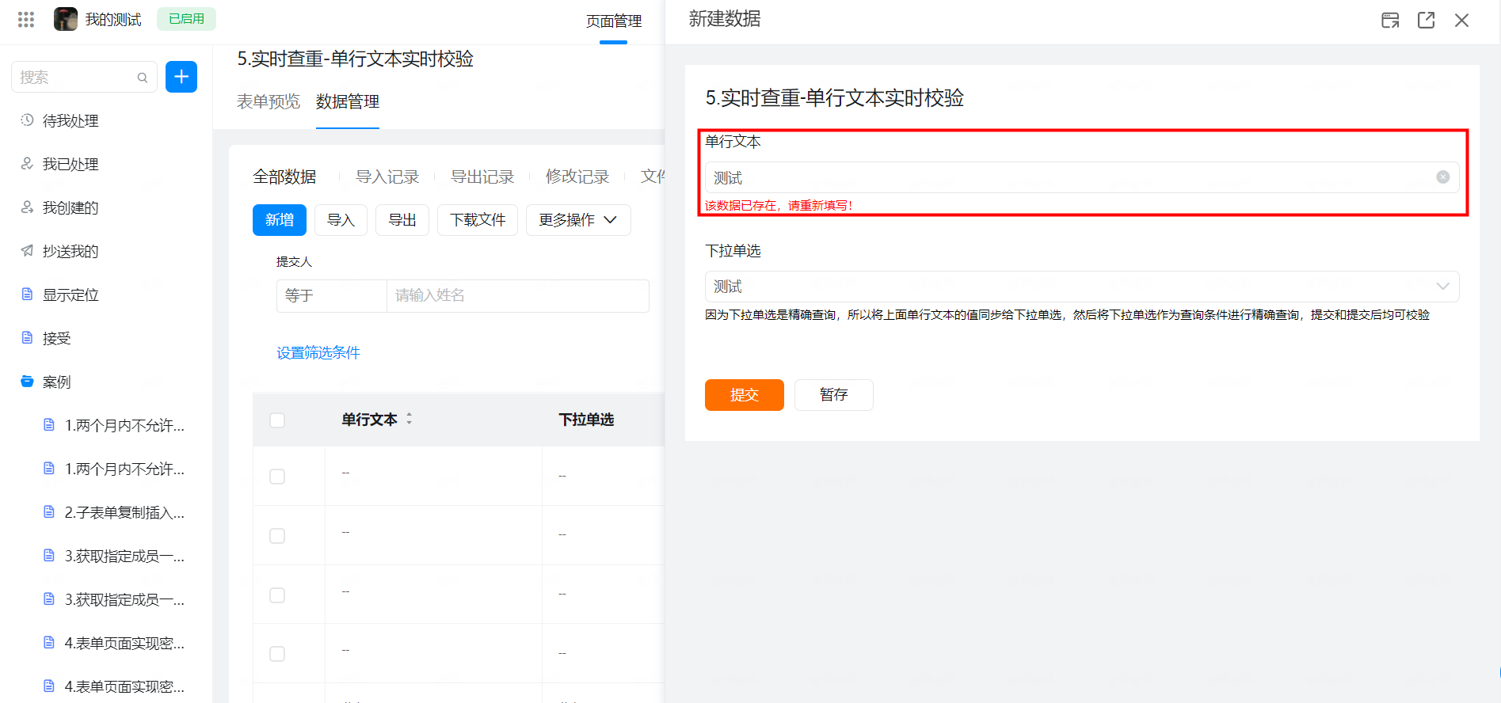Expand the 更多操作 dropdown
1501x703 pixels.
tap(578, 220)
